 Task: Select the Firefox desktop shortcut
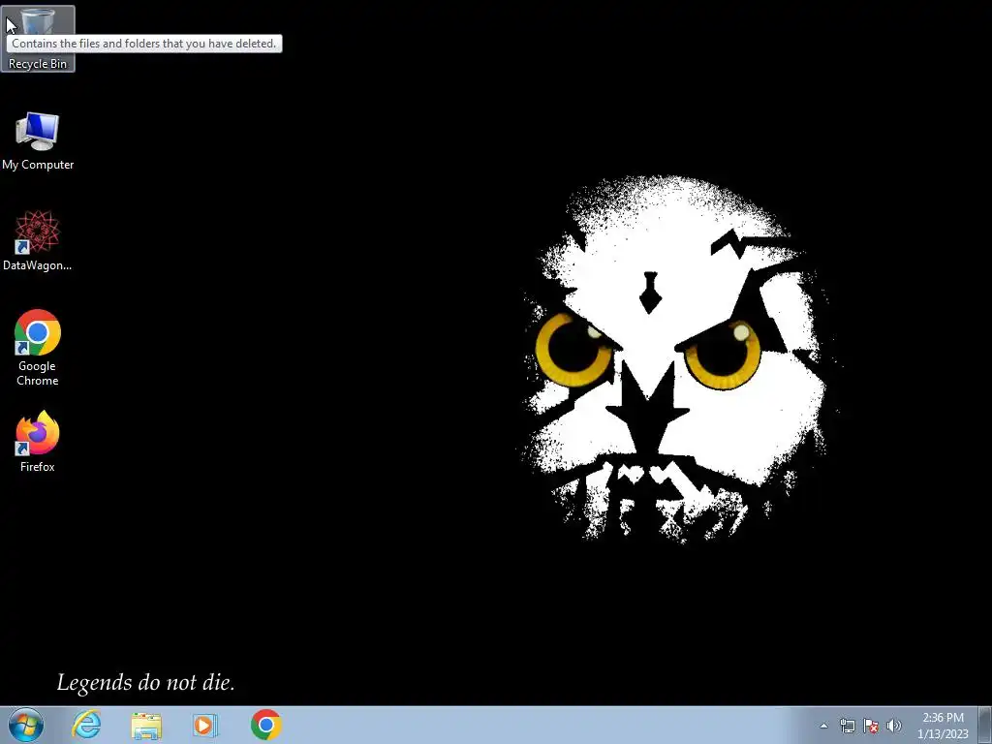tap(38, 442)
